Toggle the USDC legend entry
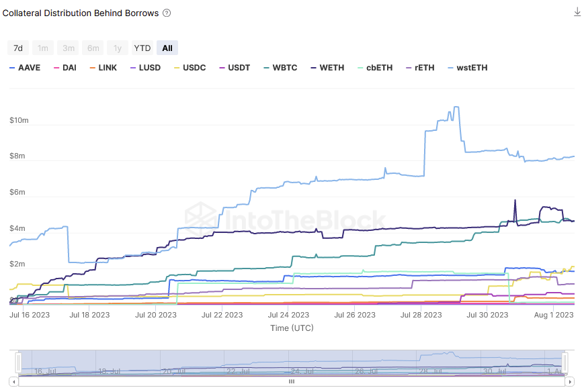This screenshot has width=584, height=392. click(x=194, y=68)
